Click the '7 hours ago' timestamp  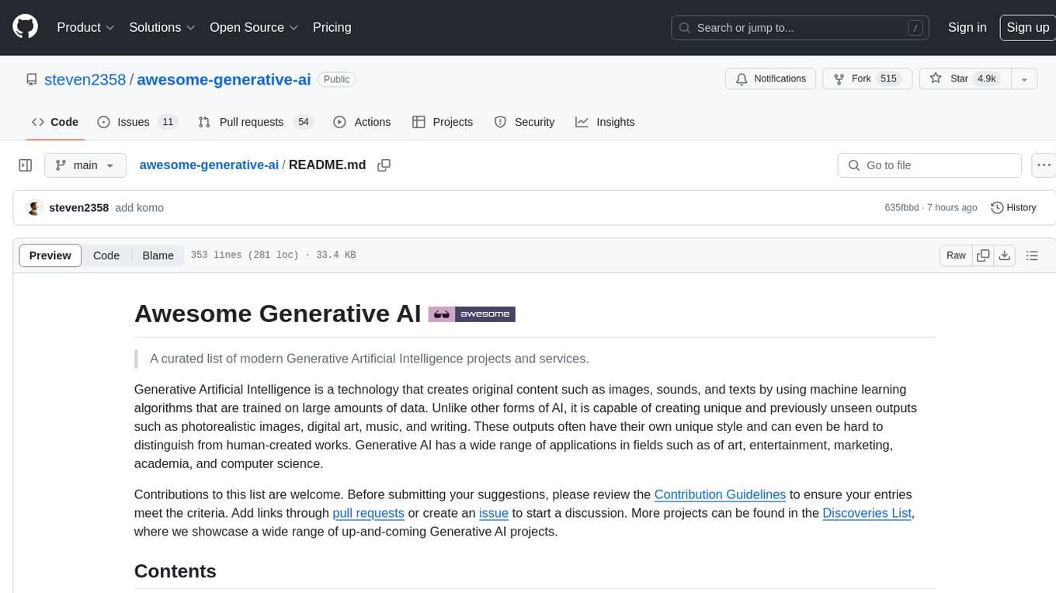953,208
